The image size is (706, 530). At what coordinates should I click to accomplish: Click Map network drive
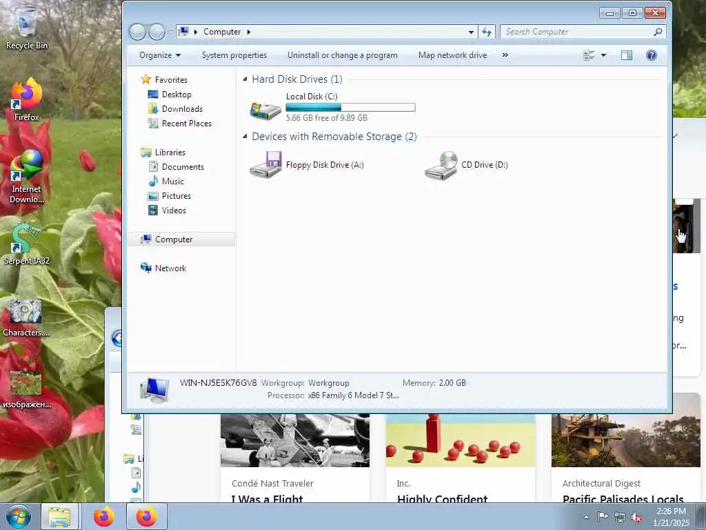[452, 55]
